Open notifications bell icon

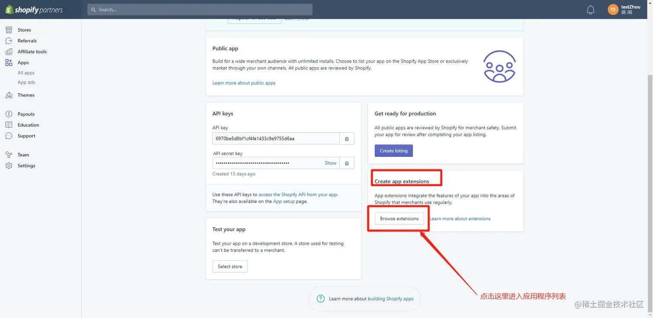[x=590, y=9]
